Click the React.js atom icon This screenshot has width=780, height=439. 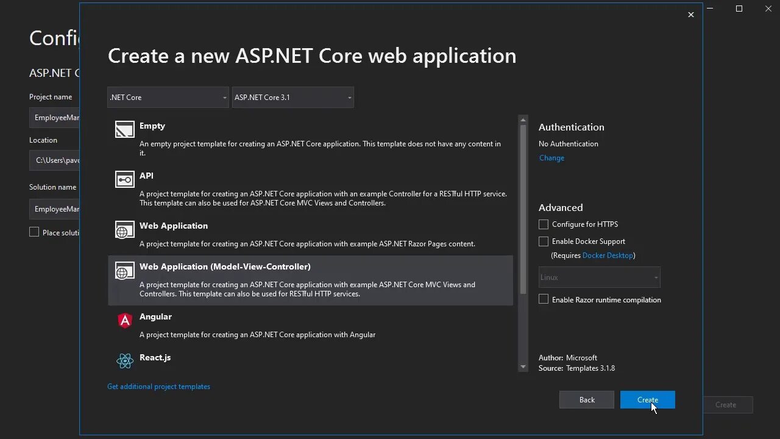pyautogui.click(x=125, y=361)
